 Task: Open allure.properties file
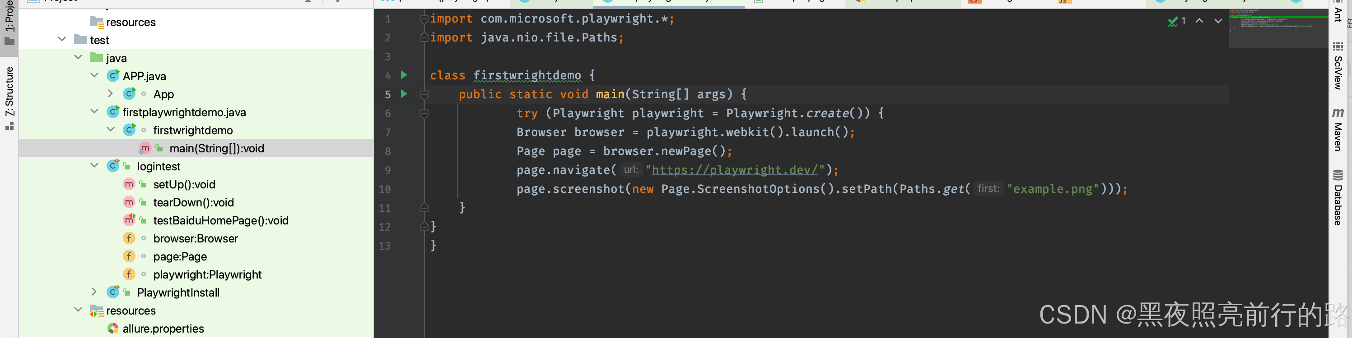(x=163, y=329)
